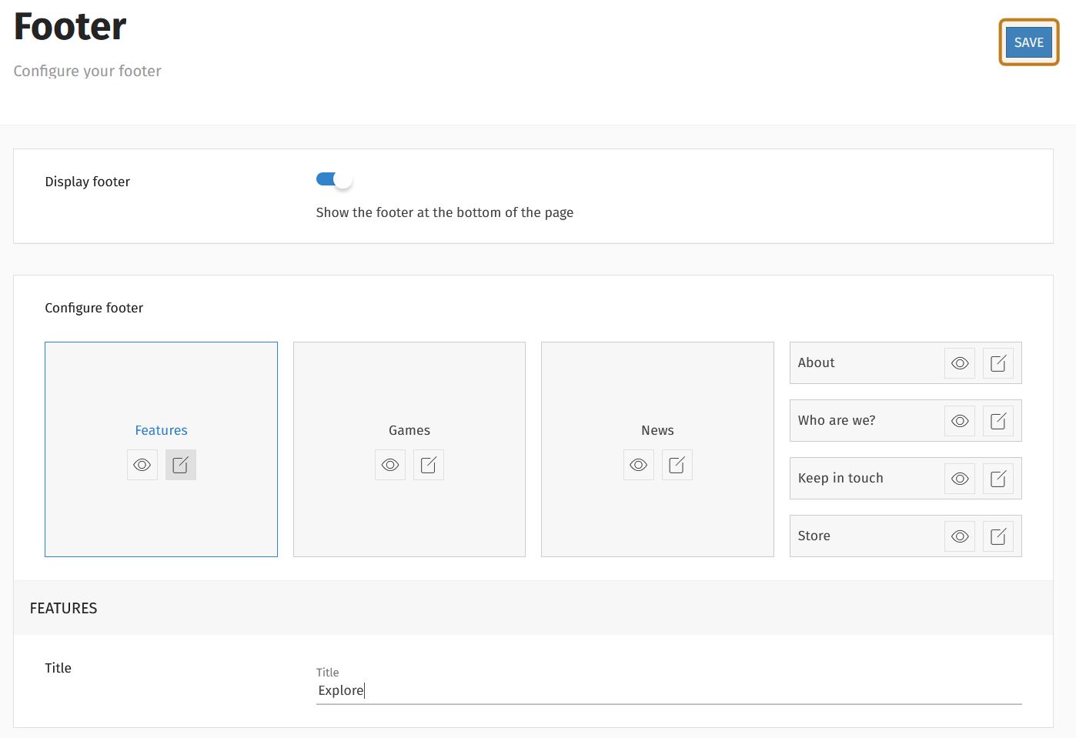
Task: Click into the Title input field
Action: pyautogui.click(x=668, y=690)
